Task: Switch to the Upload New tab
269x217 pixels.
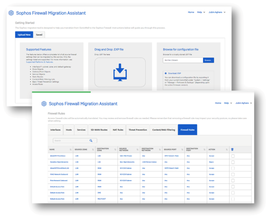Action: [x=24, y=35]
